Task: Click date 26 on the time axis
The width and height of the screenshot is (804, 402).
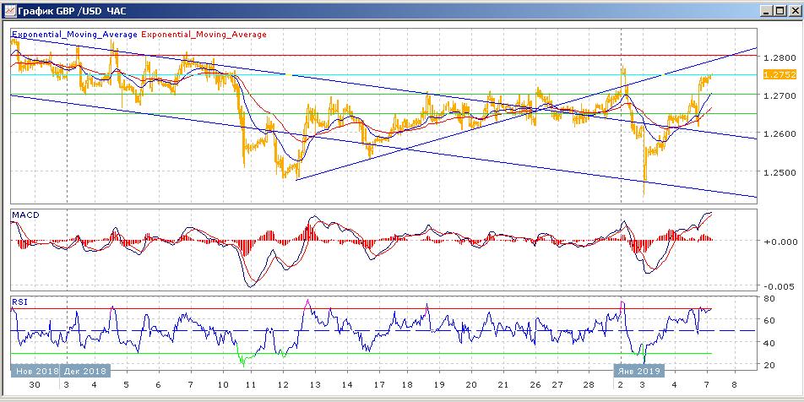Action: pyautogui.click(x=534, y=384)
